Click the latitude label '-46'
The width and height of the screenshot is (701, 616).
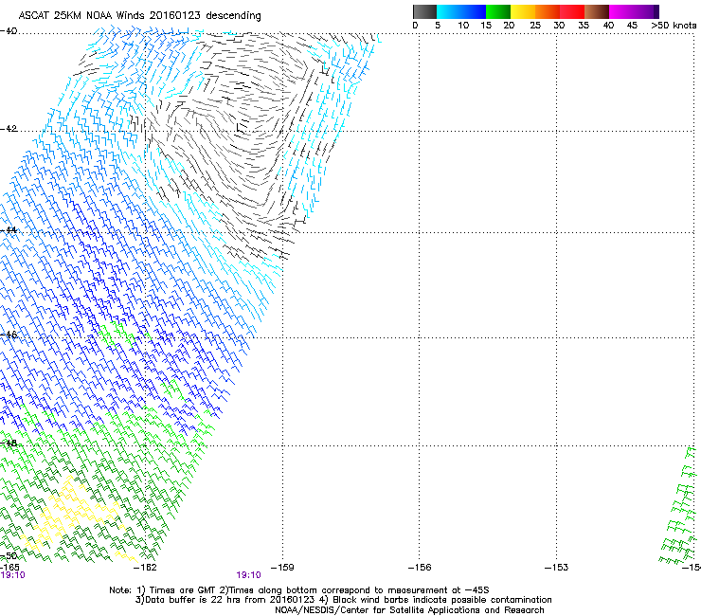pos(9,335)
